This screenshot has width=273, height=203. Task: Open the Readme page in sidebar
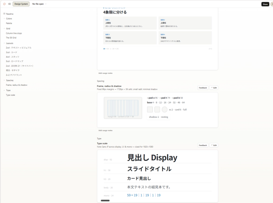click(10, 14)
